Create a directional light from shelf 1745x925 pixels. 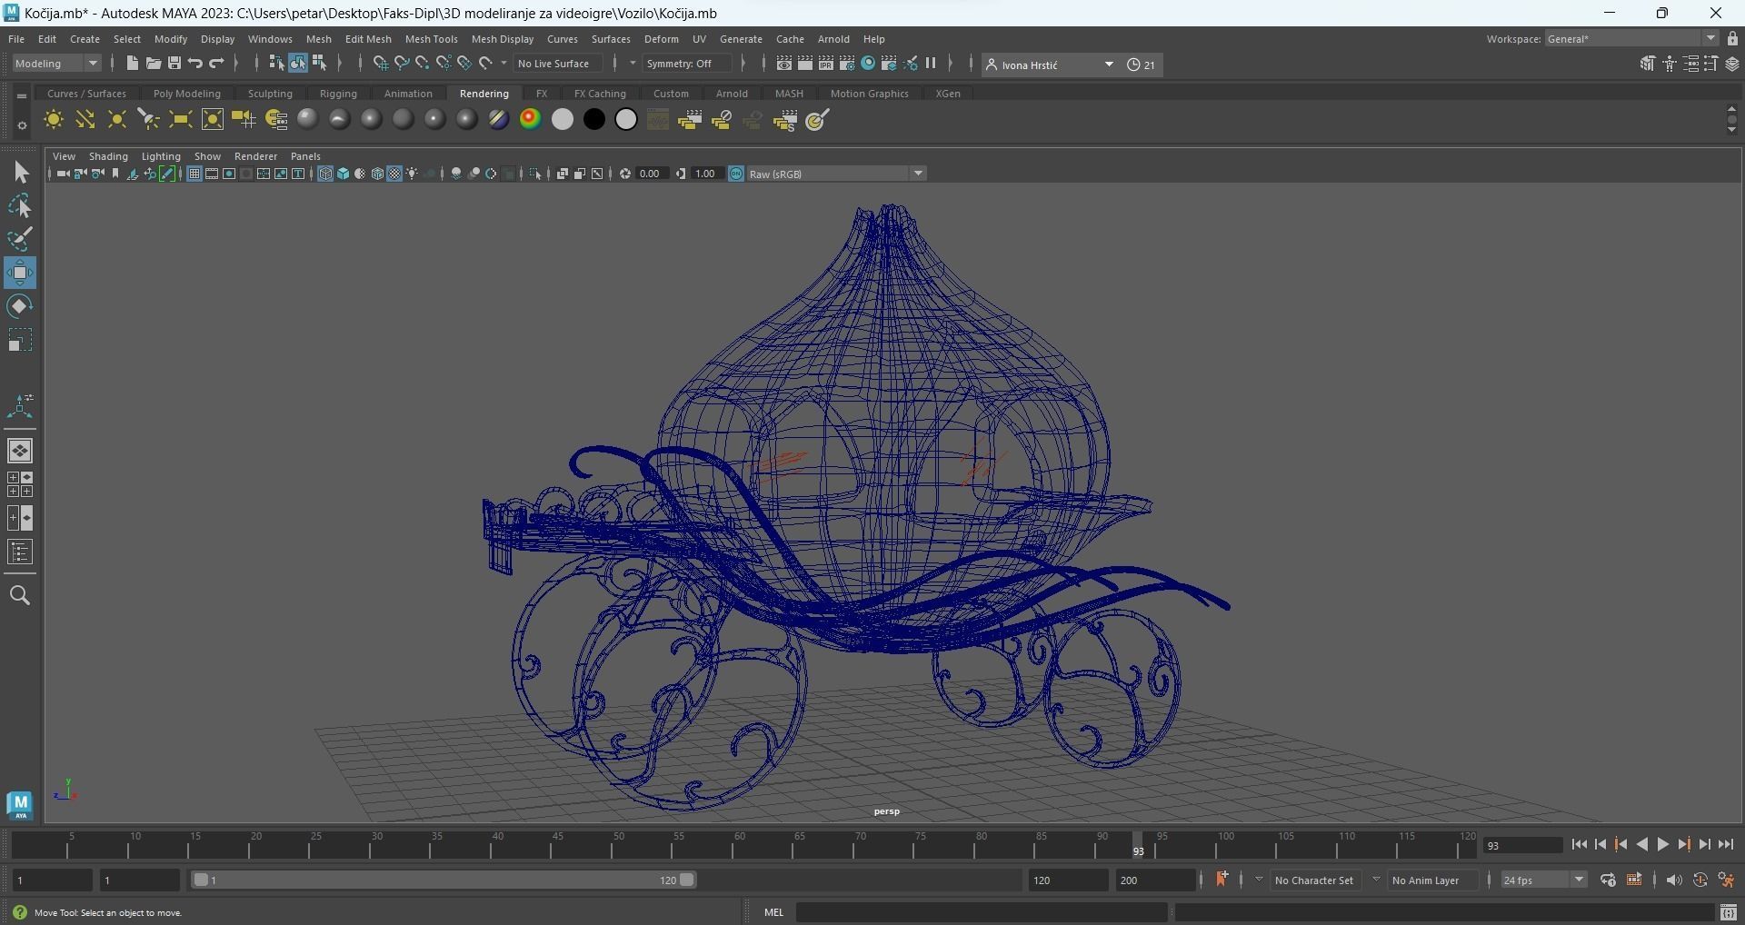[85, 120]
